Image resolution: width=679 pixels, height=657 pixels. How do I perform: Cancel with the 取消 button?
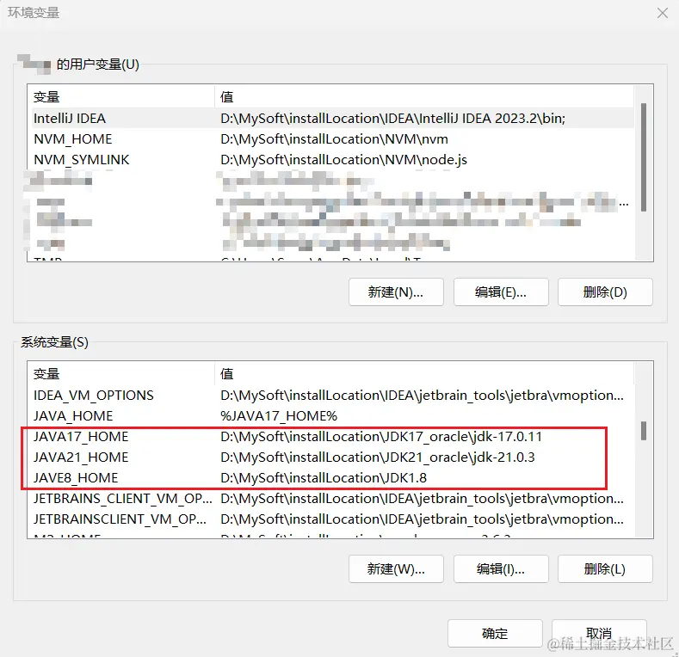click(599, 634)
